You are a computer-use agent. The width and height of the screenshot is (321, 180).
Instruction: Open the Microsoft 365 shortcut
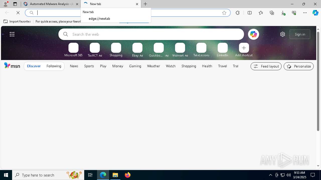point(73,50)
